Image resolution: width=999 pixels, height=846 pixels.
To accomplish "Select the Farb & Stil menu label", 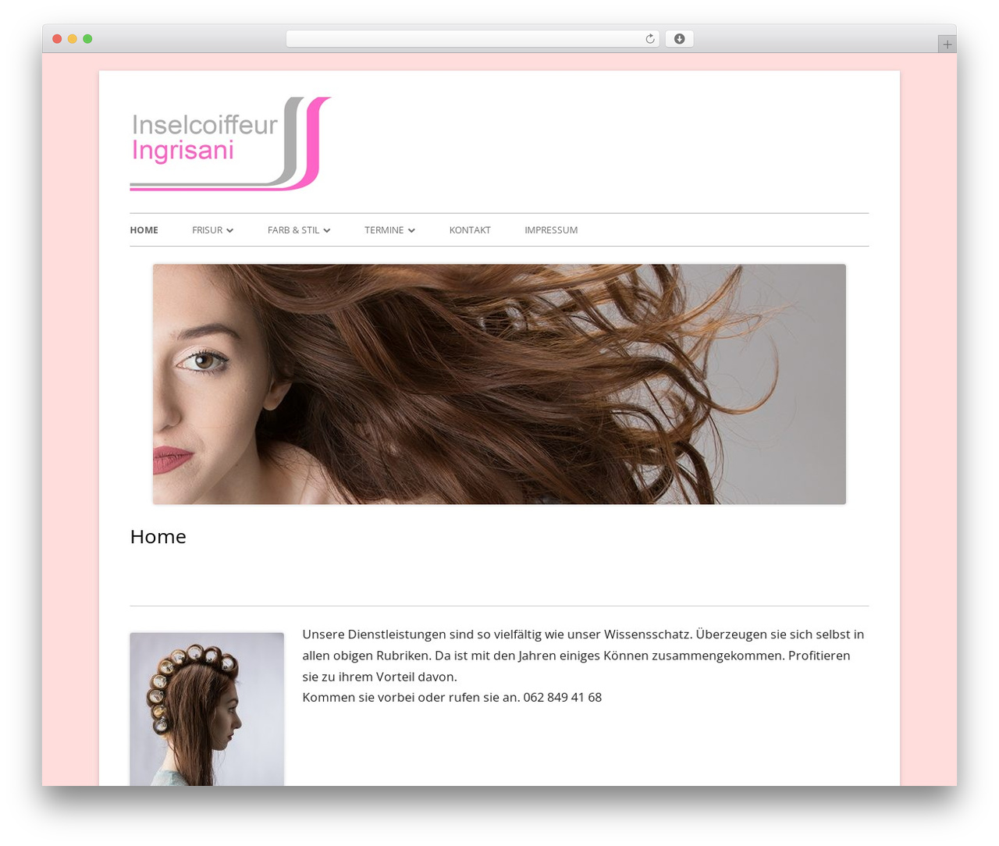I will pyautogui.click(x=293, y=230).
